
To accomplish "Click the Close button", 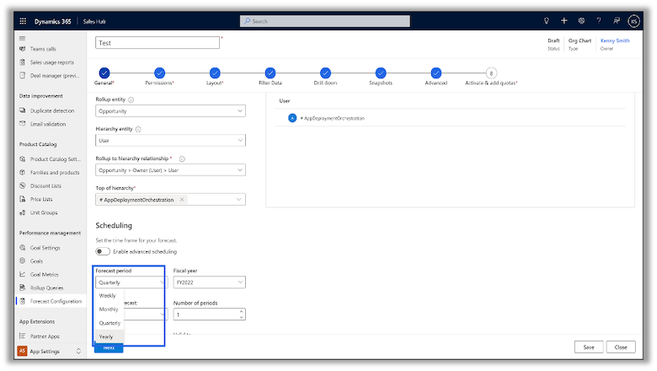I will 621,347.
